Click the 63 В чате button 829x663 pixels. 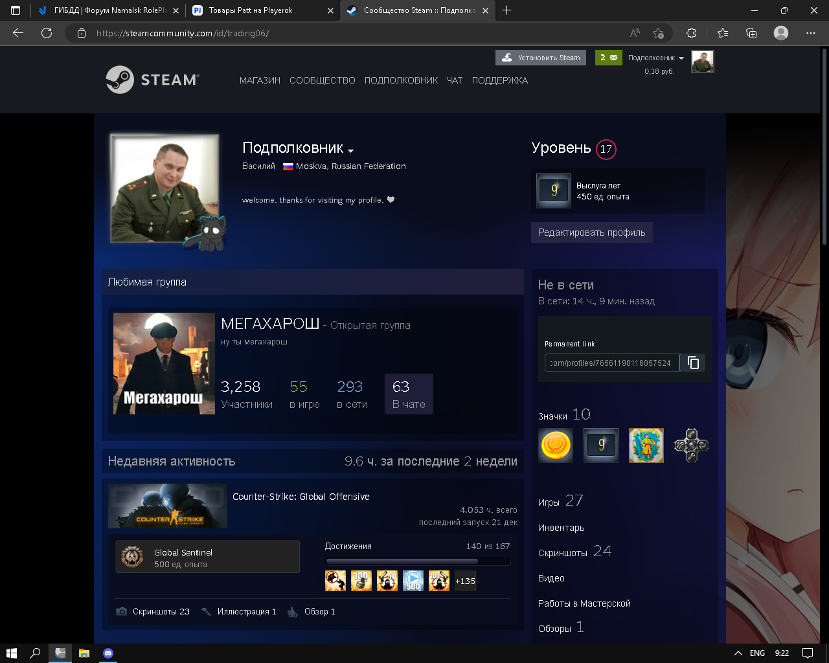pos(409,394)
